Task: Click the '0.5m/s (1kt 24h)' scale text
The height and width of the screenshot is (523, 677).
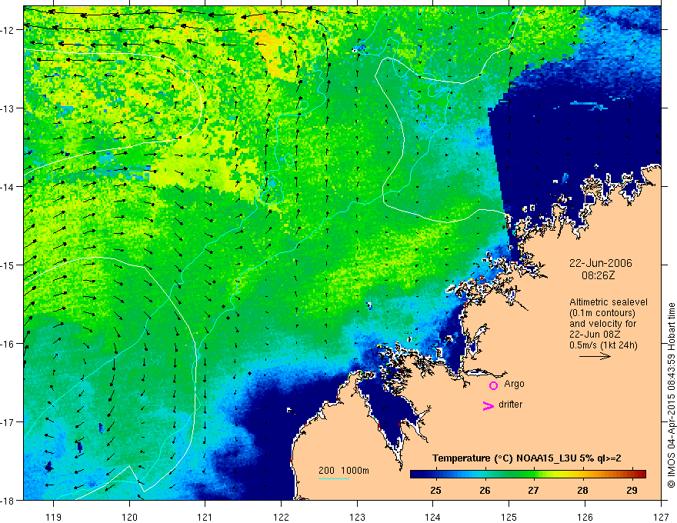Action: pyautogui.click(x=603, y=345)
